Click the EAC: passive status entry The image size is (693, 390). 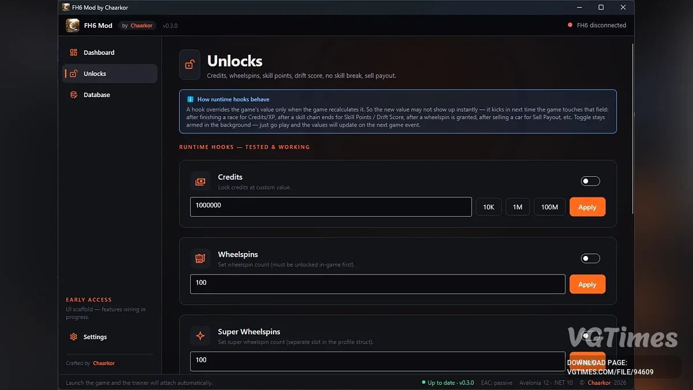[498, 382]
